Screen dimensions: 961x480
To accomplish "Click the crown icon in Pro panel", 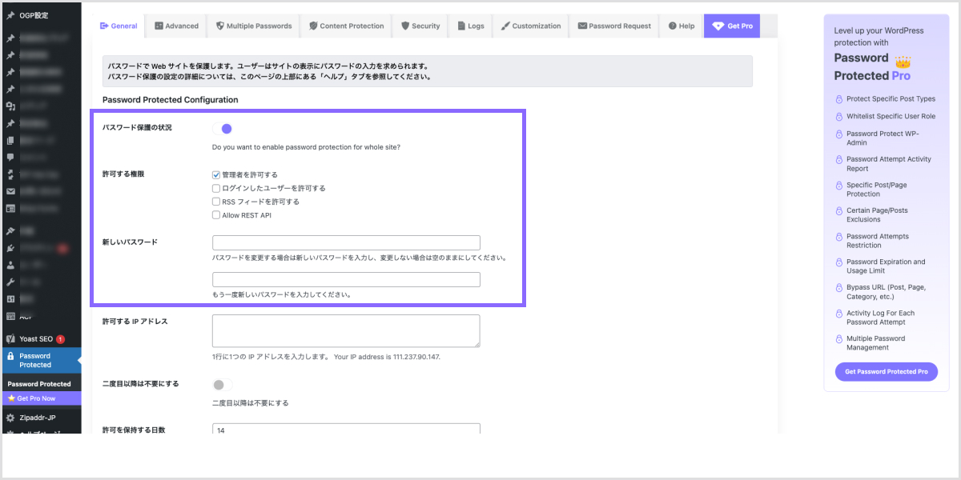I will (x=903, y=62).
